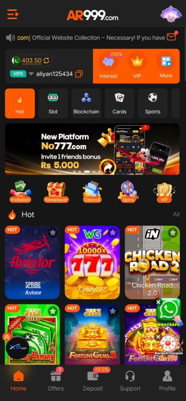Select the Slot category tab
Viewport: 186px width, 401px height.
coord(53,103)
